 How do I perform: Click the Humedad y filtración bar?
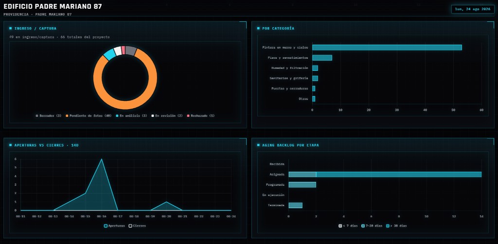click(315, 68)
